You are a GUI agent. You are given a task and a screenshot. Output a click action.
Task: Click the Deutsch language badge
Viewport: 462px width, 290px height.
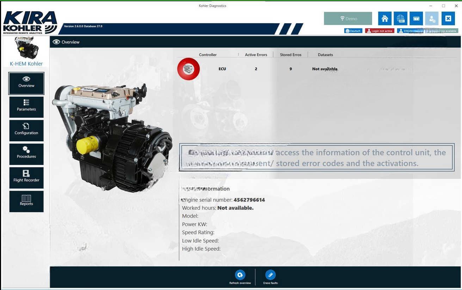coord(353,31)
